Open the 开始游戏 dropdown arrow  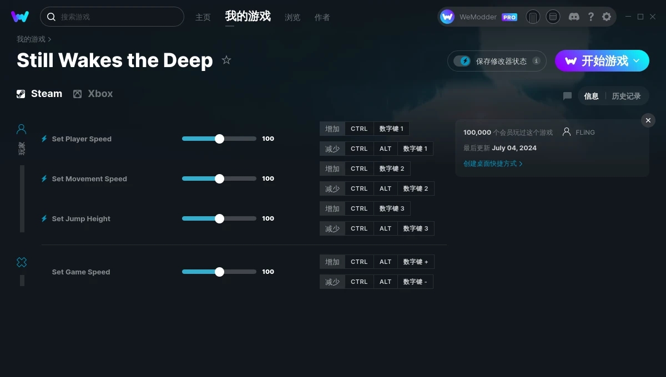[x=635, y=61]
